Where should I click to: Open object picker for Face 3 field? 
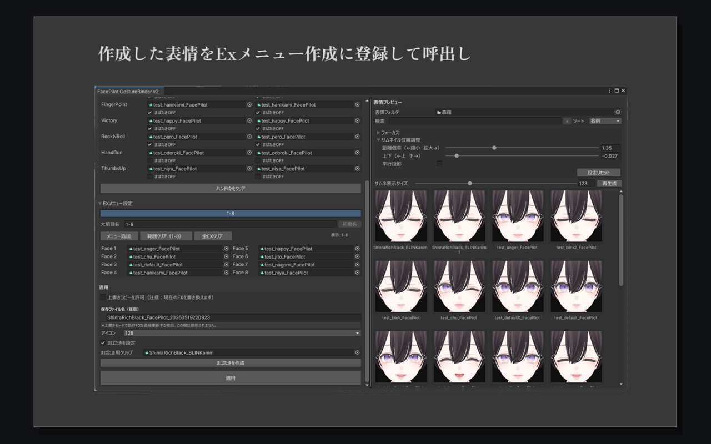click(226, 265)
